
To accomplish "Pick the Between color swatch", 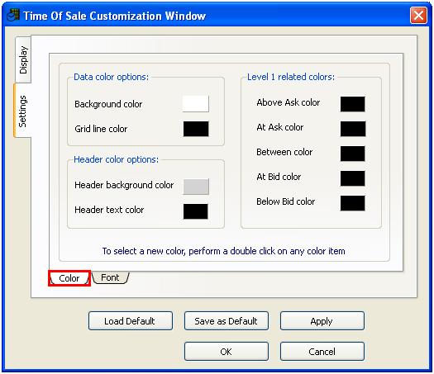I will (352, 154).
